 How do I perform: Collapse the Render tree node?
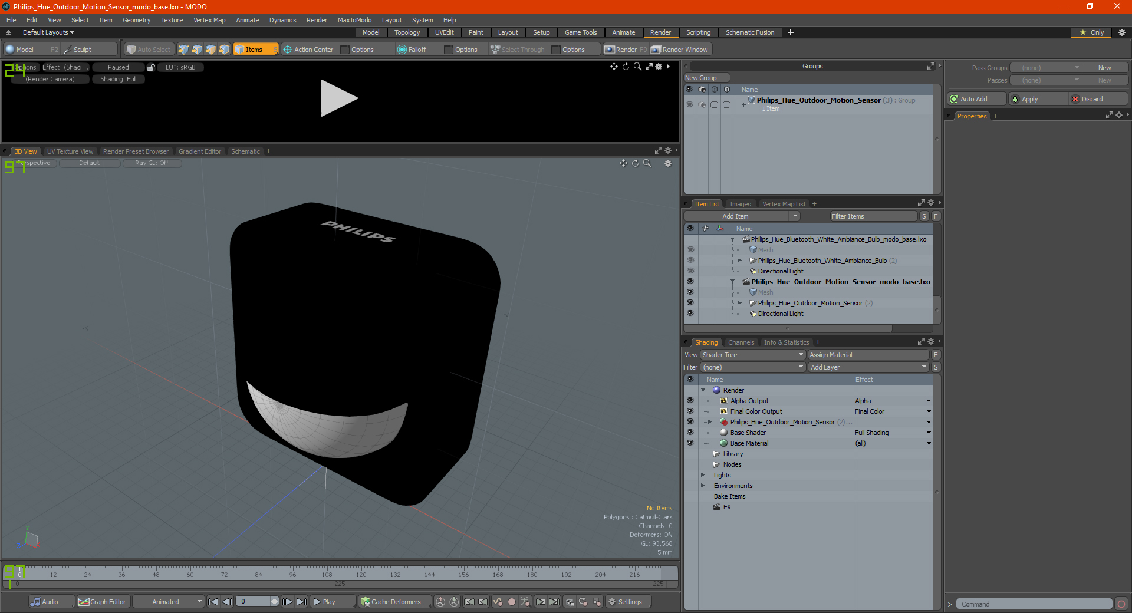click(703, 390)
